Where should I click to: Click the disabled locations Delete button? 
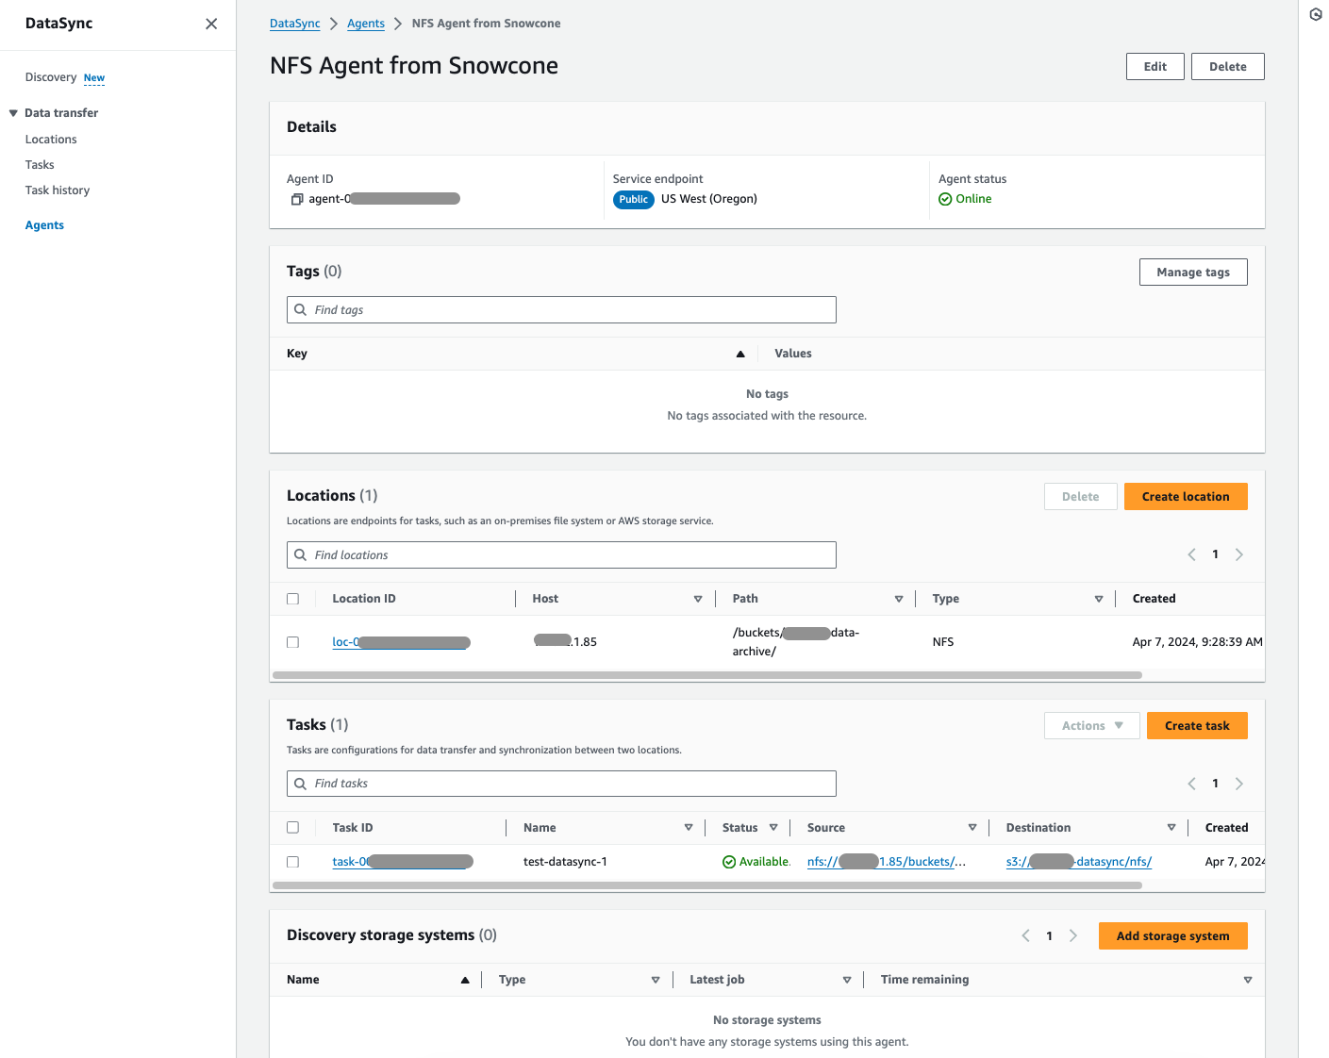(1081, 497)
